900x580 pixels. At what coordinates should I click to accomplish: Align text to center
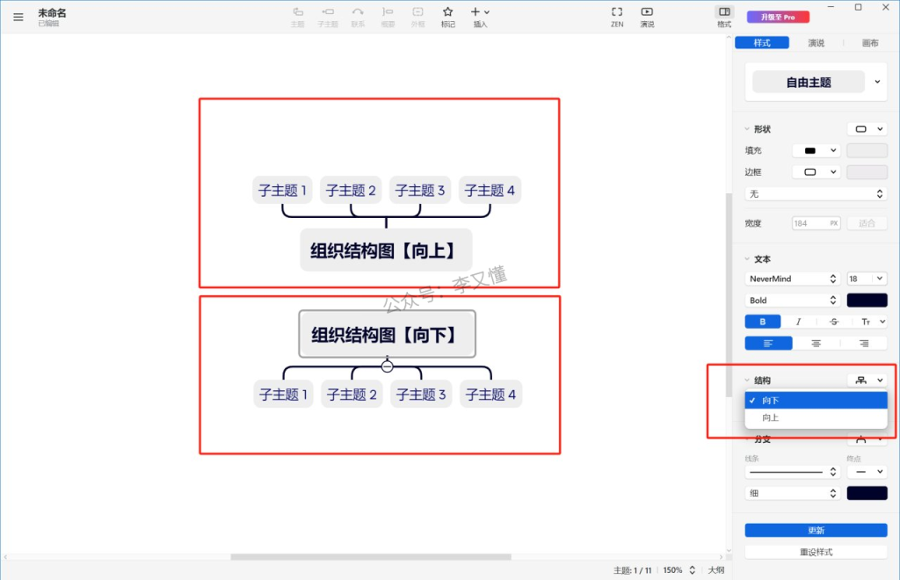816,344
